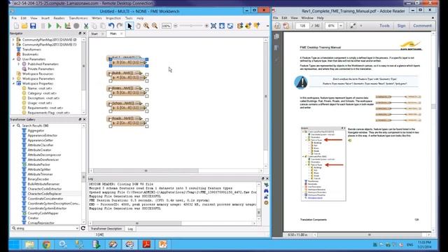The image size is (448, 252).
Task: Open the Transformers menu
Action: tap(78, 18)
